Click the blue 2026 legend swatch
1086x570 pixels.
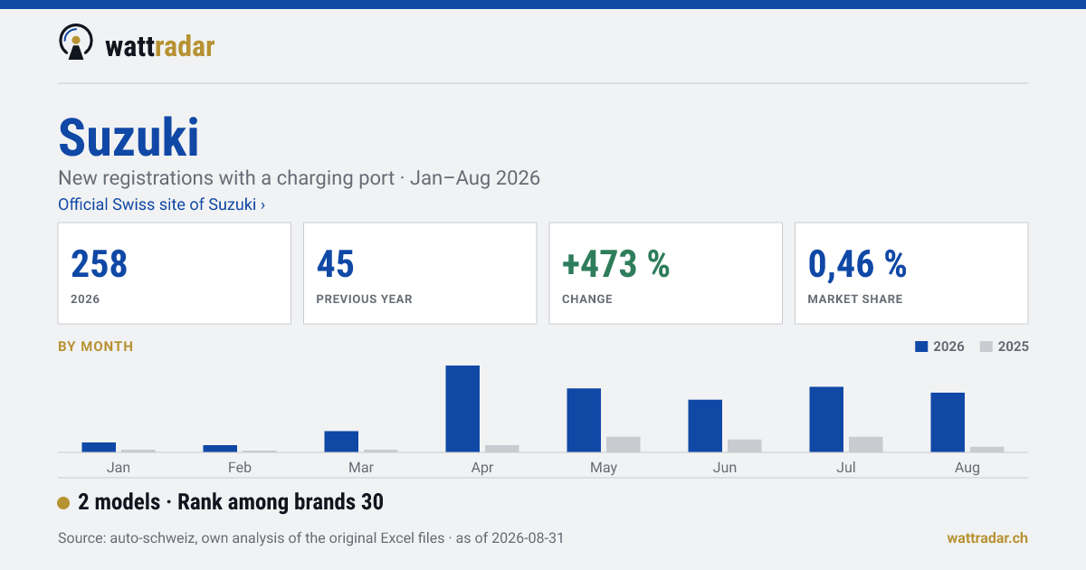tap(922, 347)
